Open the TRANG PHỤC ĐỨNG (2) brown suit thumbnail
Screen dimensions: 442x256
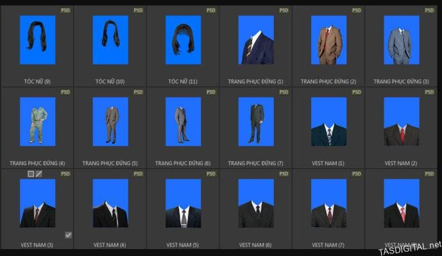[328, 40]
